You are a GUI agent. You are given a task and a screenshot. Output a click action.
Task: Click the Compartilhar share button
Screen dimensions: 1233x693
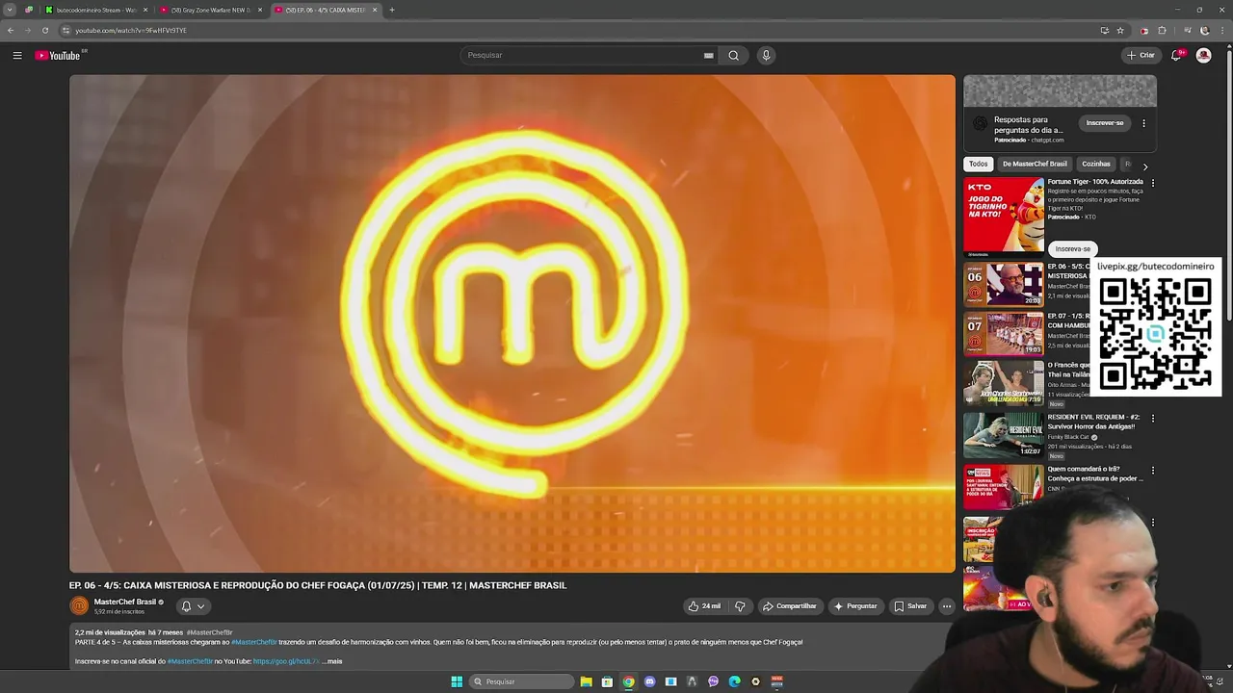coord(790,606)
